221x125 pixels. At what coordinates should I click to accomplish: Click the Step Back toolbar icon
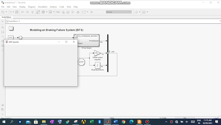pyautogui.click(x=63, y=12)
